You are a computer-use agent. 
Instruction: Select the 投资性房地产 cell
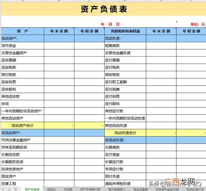[22, 169]
